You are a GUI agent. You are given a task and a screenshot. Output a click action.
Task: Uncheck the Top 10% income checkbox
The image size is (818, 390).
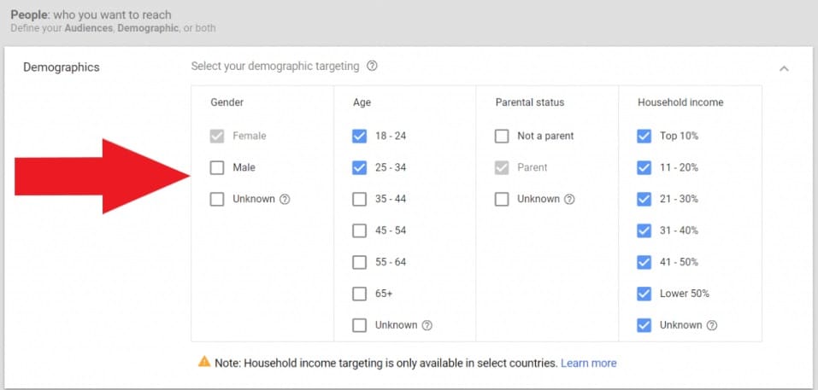coord(644,137)
